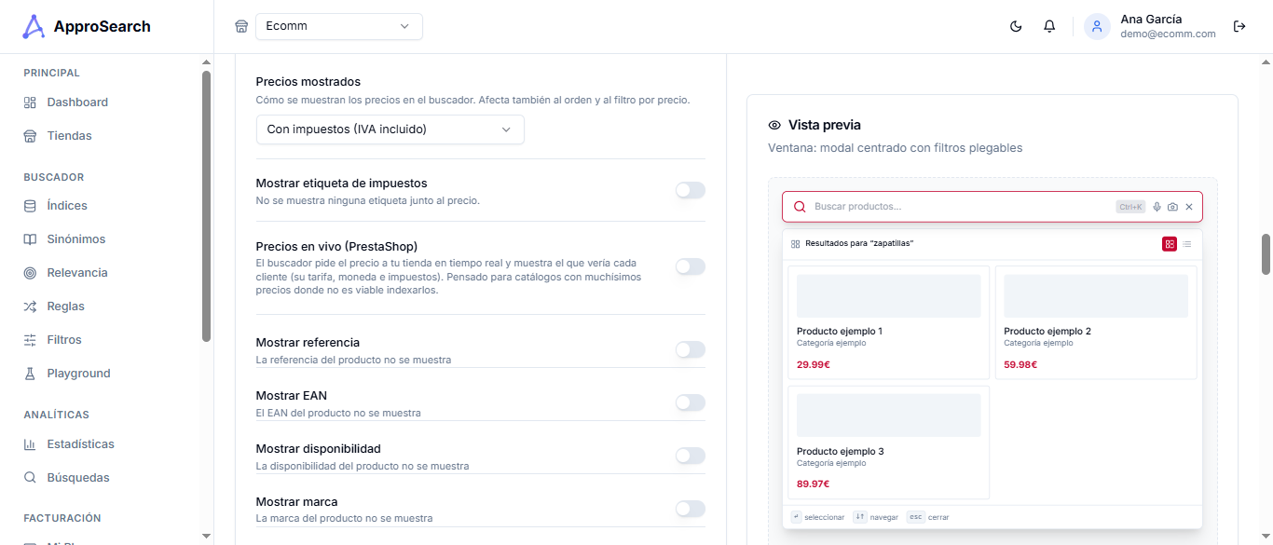Toggle Mostrar EAN on
Image resolution: width=1273 pixels, height=545 pixels.
691,402
